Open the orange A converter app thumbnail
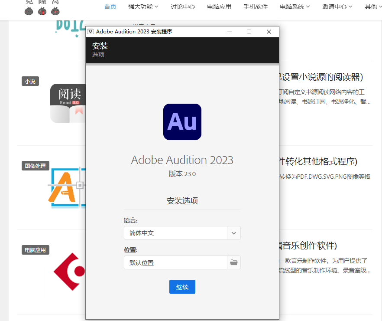The height and width of the screenshot is (321, 382). [x=67, y=187]
